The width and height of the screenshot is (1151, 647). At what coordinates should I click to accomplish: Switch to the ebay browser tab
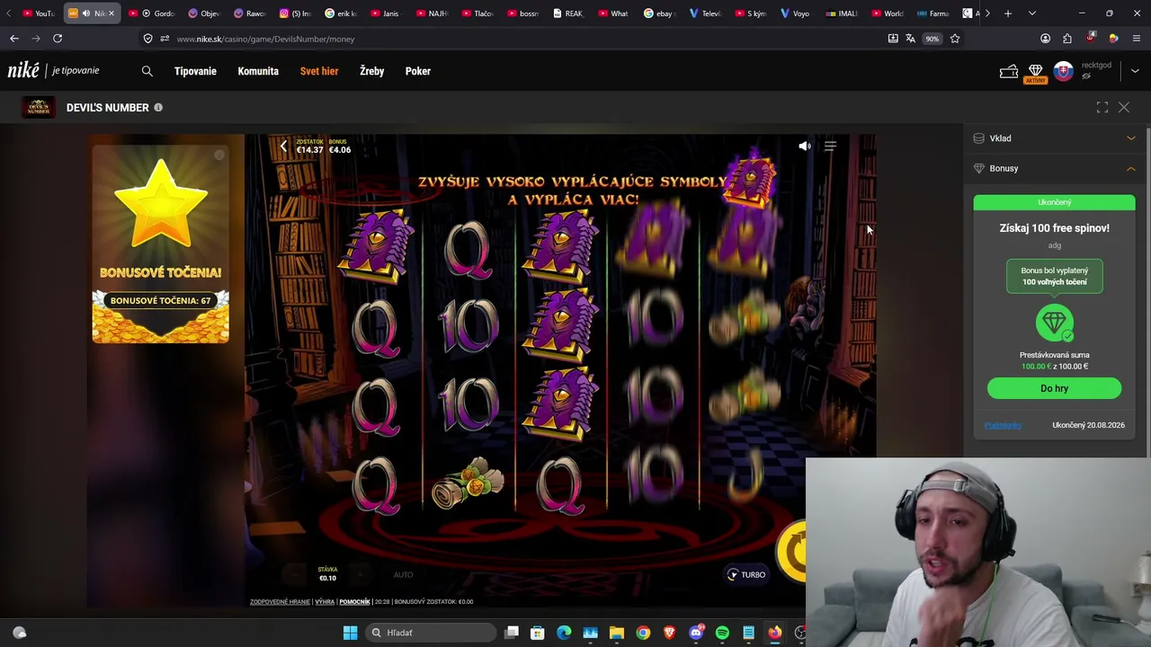(x=659, y=13)
